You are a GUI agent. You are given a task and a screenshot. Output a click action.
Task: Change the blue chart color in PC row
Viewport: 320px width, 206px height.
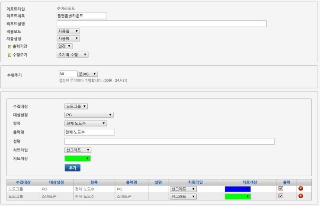tap(237, 189)
